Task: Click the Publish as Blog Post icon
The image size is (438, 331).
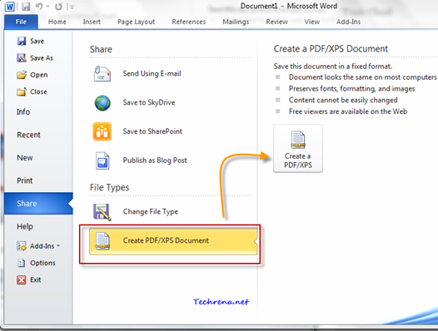Action: click(x=102, y=161)
